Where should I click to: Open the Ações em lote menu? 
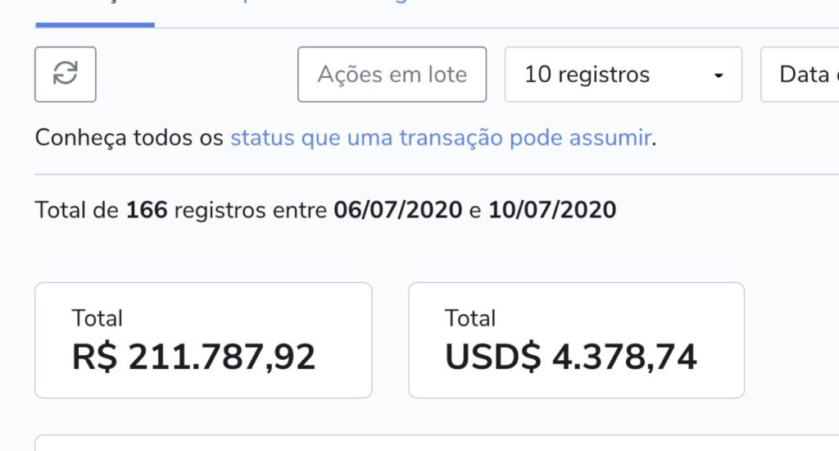click(x=392, y=74)
